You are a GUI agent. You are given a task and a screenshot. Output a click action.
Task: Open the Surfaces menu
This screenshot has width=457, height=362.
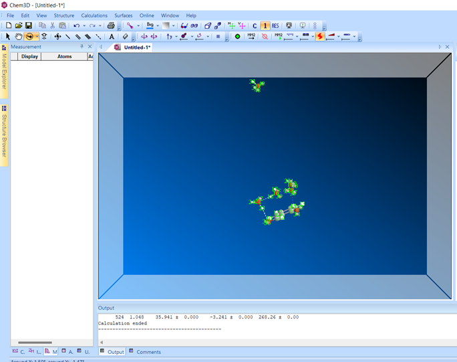124,15
